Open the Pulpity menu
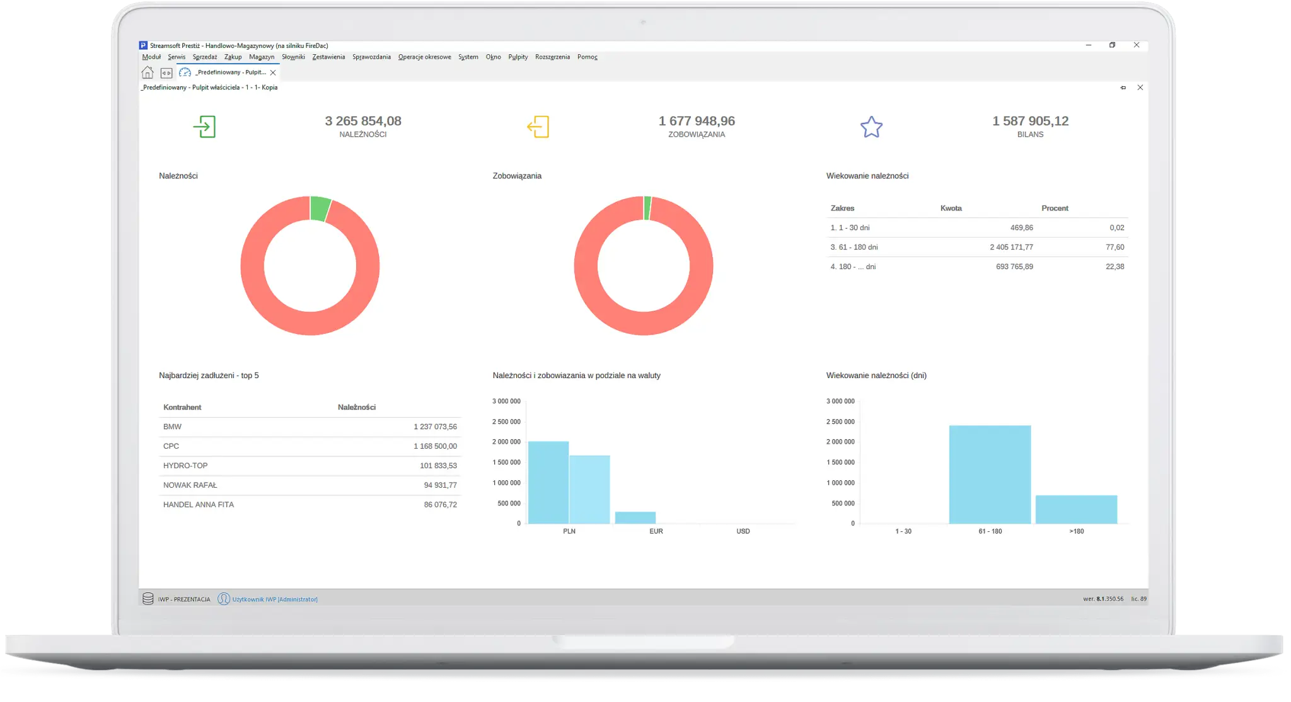1291x702 pixels. click(x=518, y=57)
